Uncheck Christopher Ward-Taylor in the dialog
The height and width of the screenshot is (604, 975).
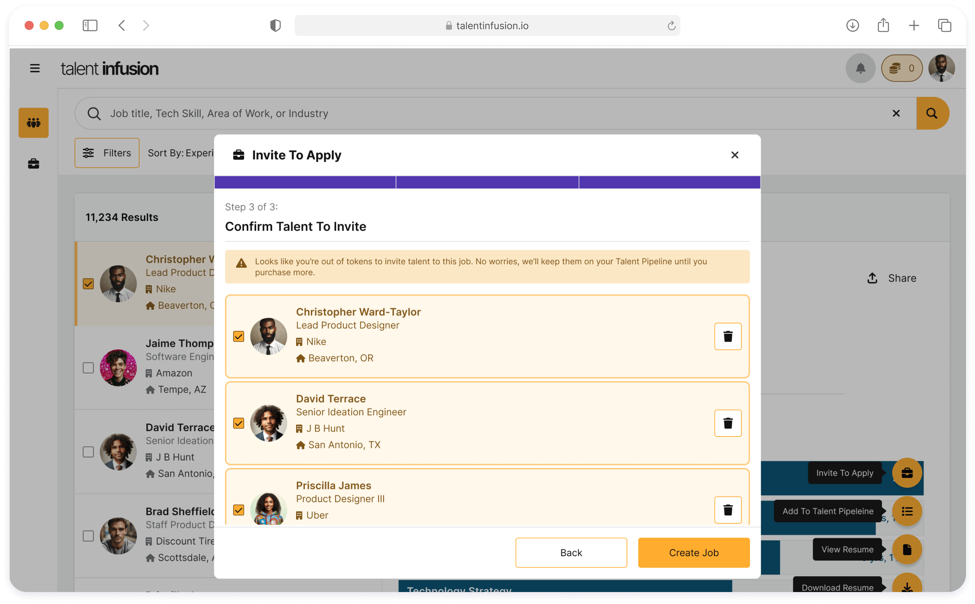coord(239,336)
